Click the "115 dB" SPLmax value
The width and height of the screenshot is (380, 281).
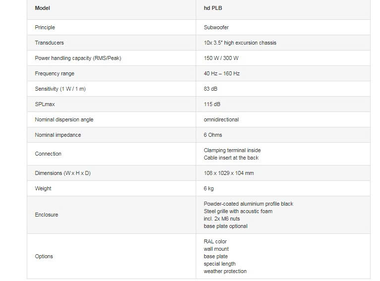(x=212, y=104)
